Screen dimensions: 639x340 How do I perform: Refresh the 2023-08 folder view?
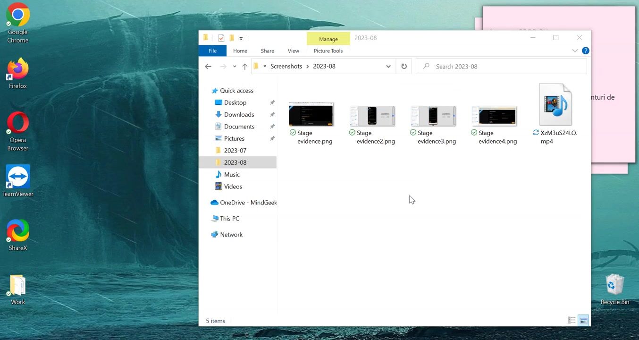404,67
